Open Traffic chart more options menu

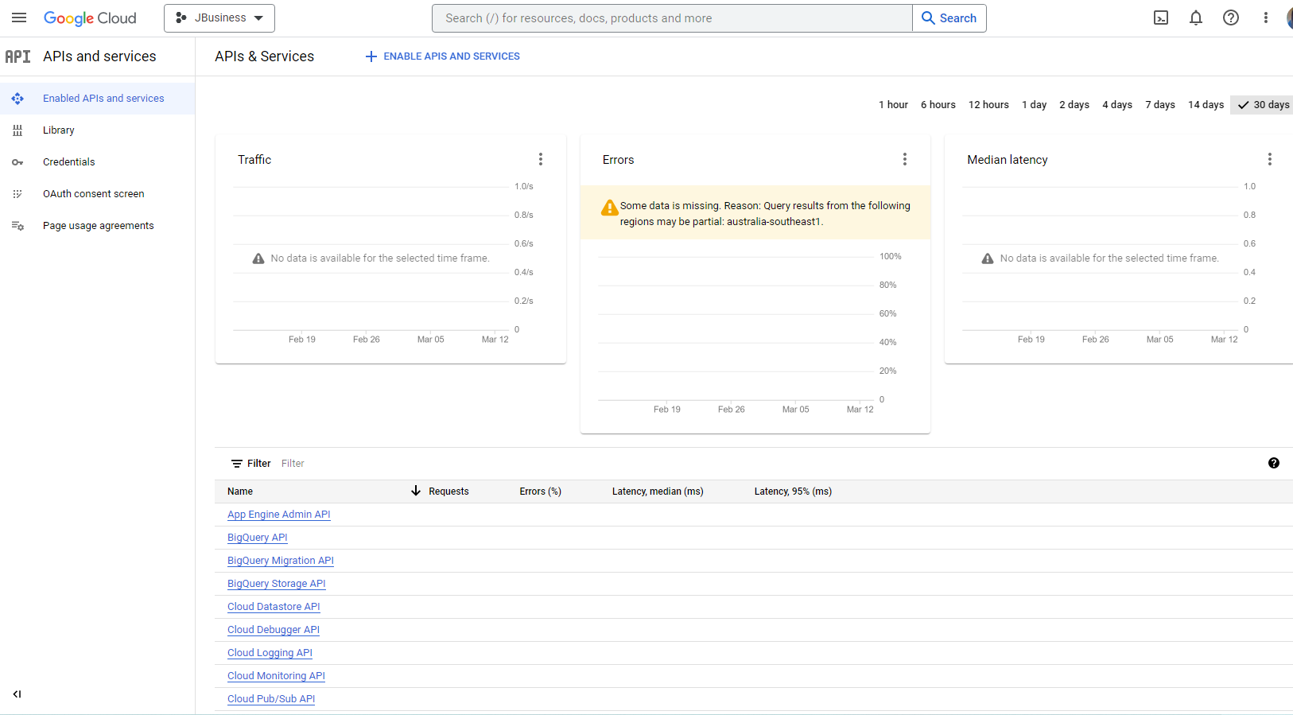541,159
